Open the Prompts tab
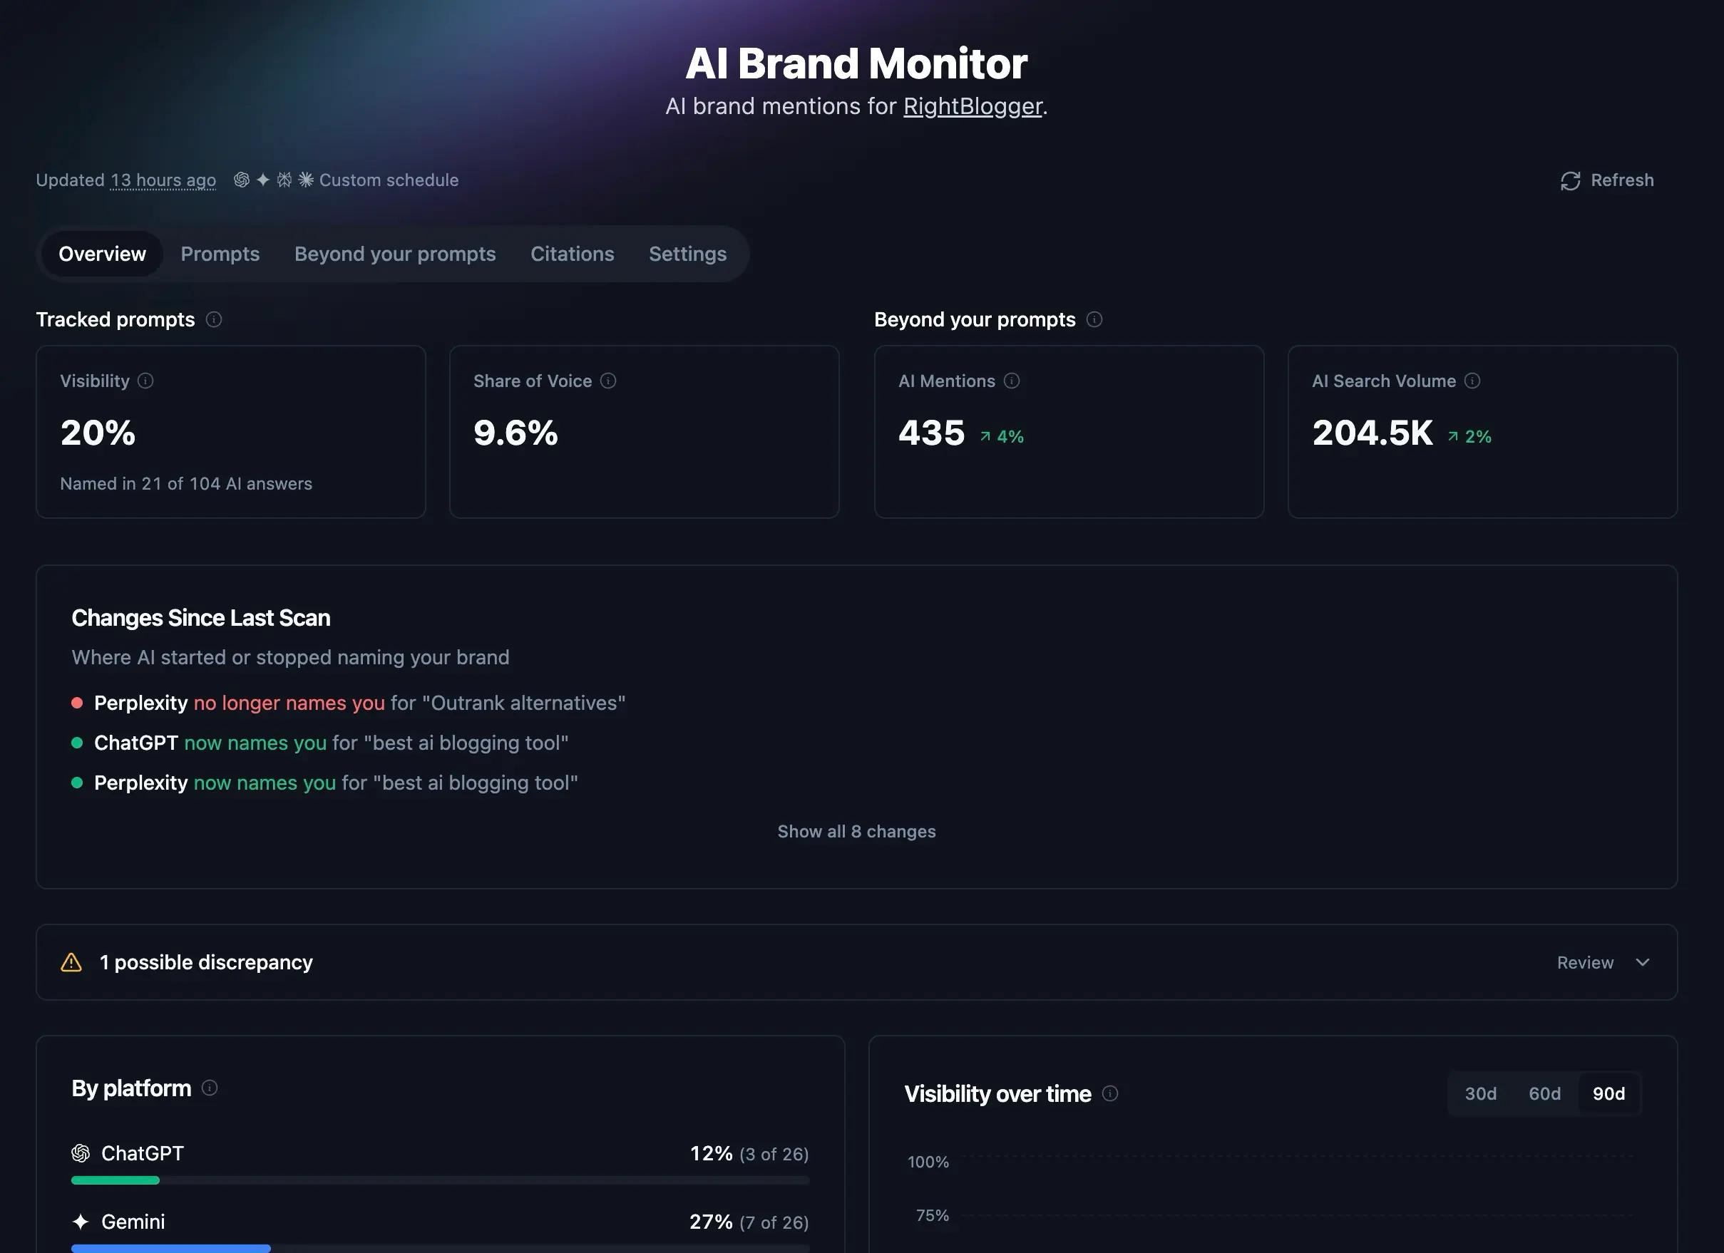This screenshot has width=1724, height=1253. point(220,254)
